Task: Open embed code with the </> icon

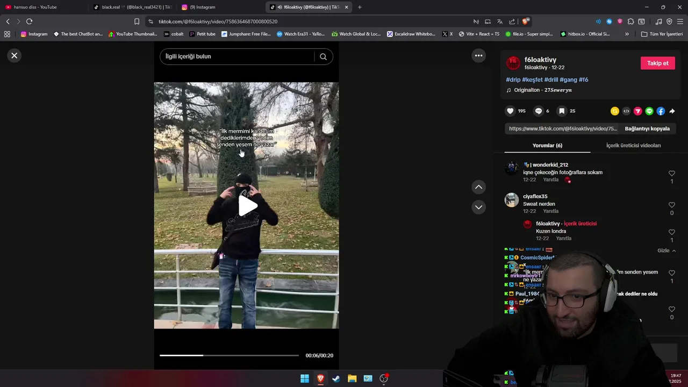Action: [626, 111]
